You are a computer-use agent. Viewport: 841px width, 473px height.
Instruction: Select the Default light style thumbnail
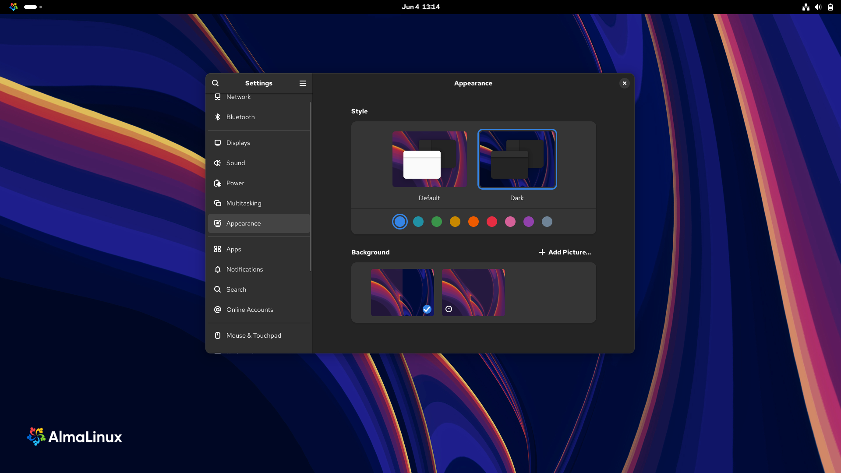pyautogui.click(x=430, y=159)
